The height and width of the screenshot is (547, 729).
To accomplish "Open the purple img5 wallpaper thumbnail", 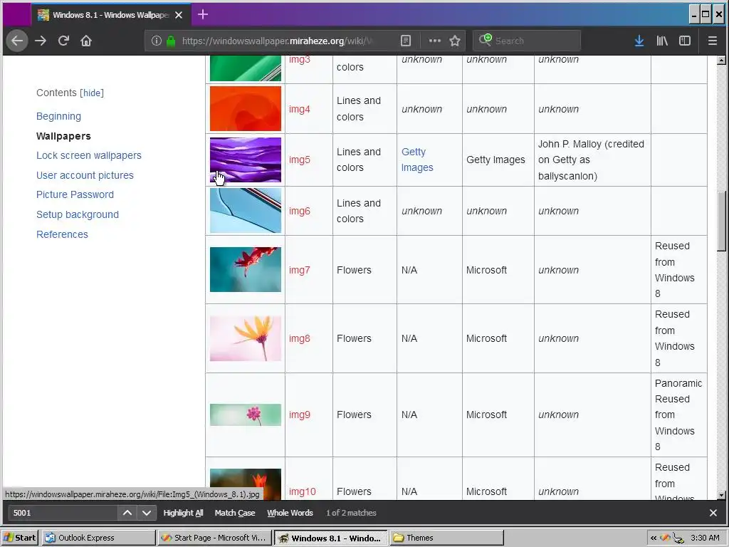I will click(246, 160).
